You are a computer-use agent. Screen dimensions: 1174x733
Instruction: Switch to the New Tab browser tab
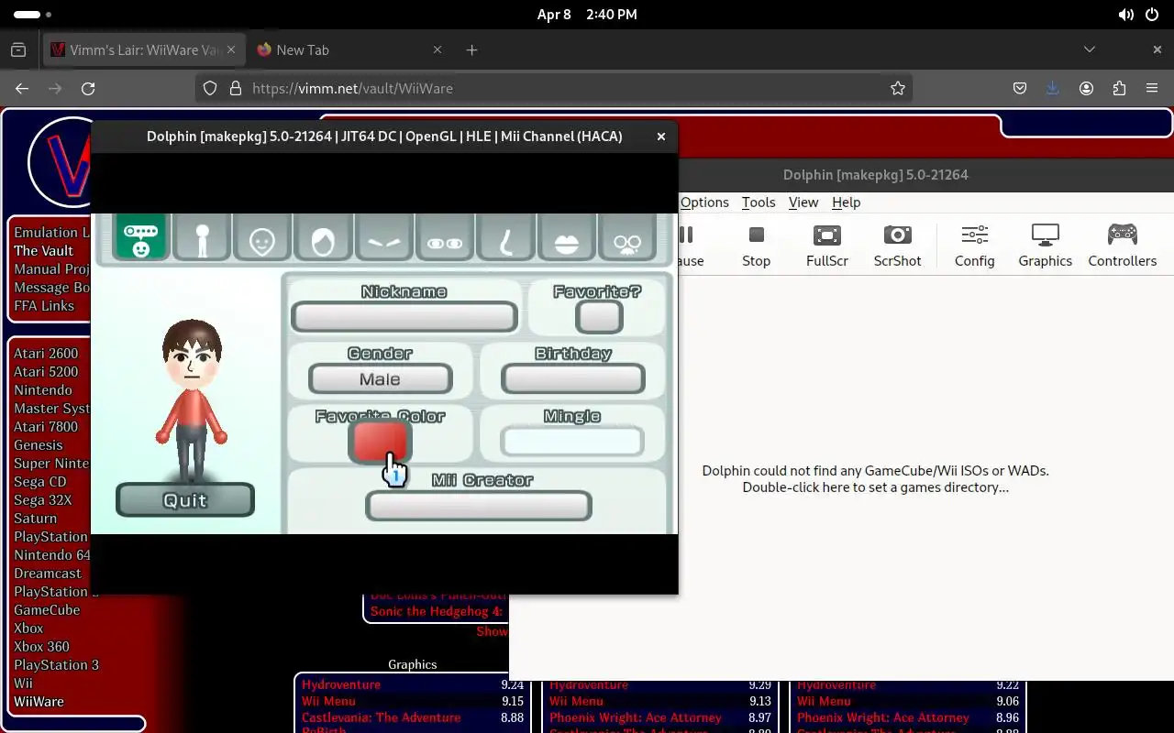pos(349,49)
